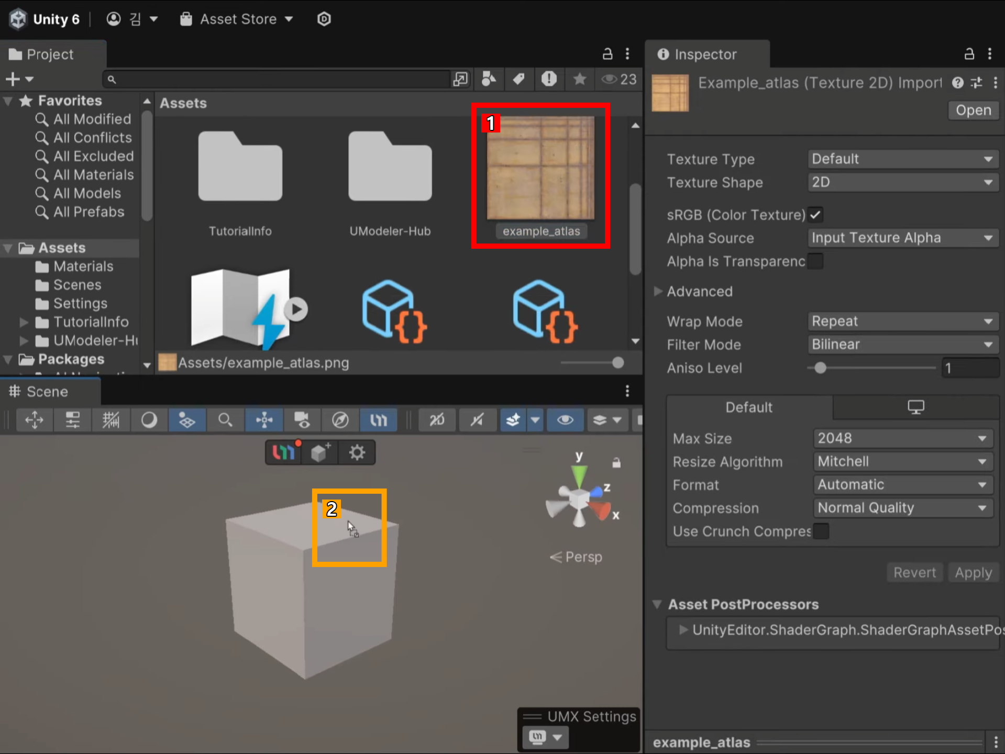Click the tool settings sliders icon

point(73,420)
